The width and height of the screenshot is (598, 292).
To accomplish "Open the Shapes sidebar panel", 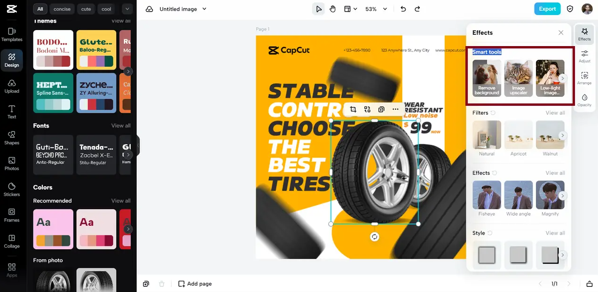I will pos(12,138).
